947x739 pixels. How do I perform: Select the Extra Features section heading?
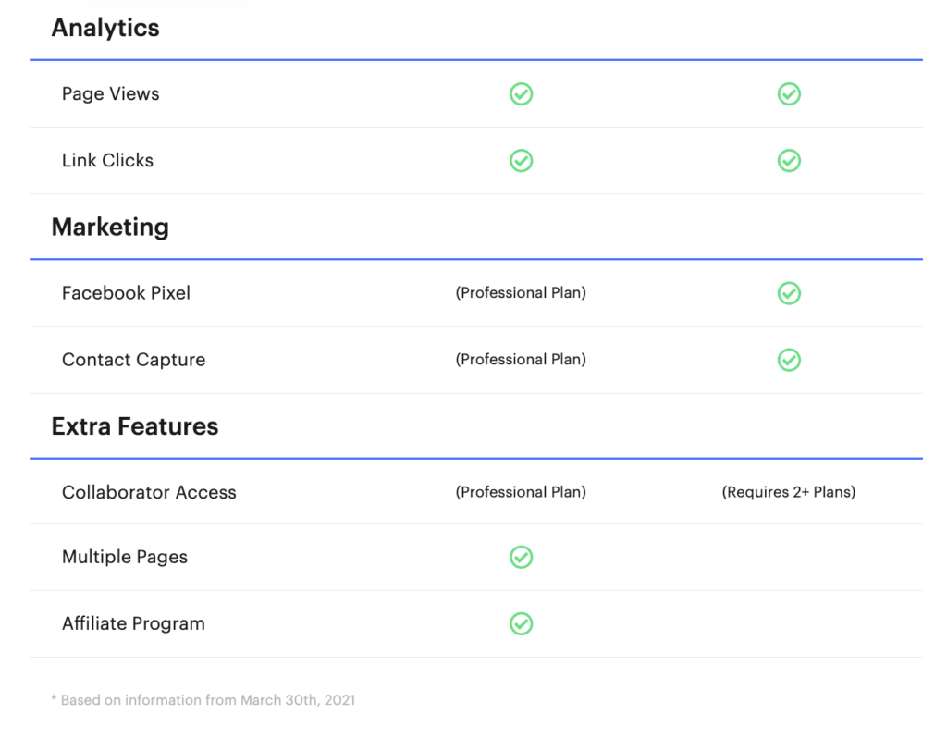(135, 426)
